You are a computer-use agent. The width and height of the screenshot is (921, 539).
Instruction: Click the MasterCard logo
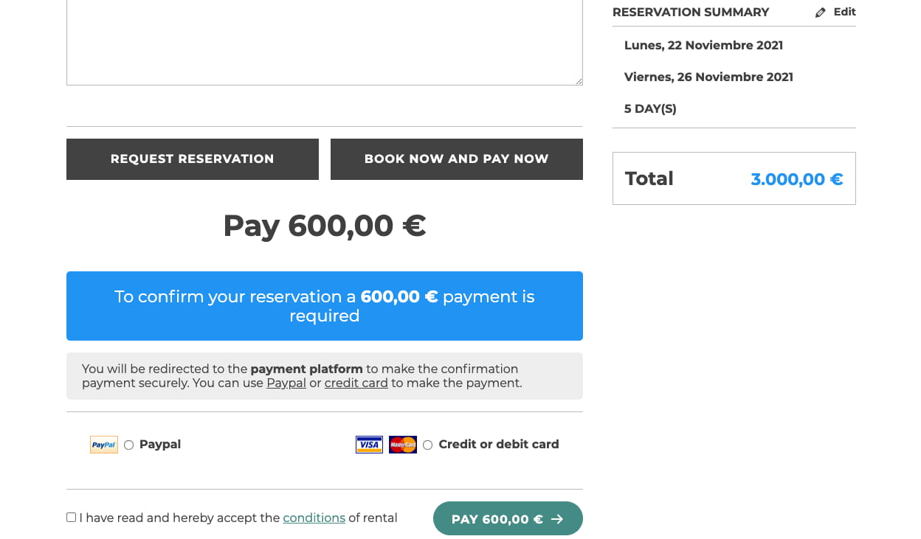coord(403,445)
